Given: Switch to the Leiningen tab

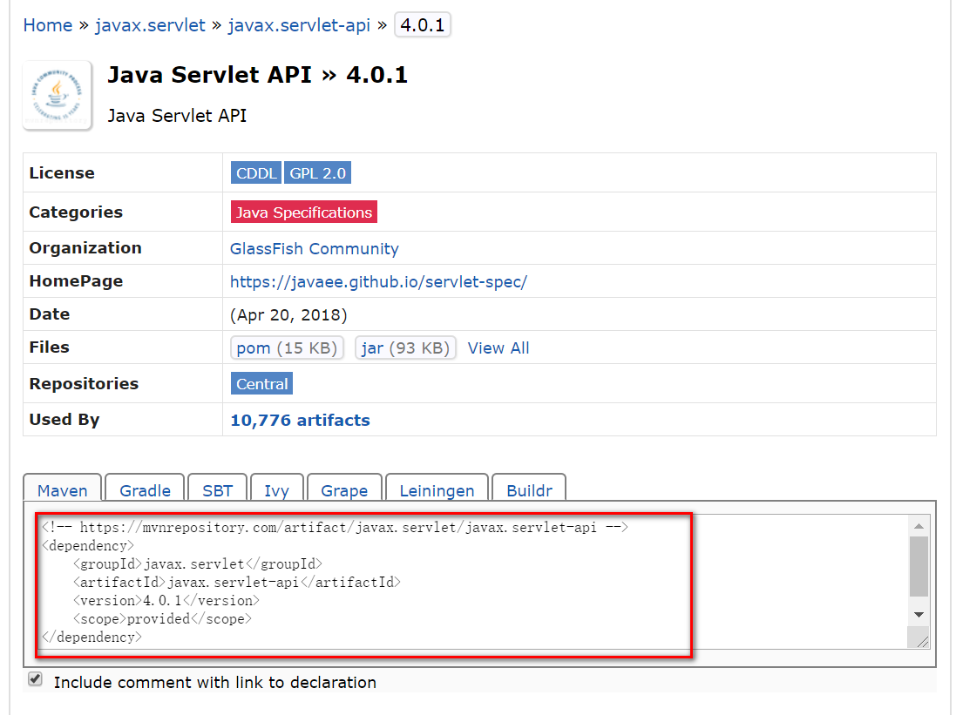Looking at the screenshot, I should point(437,489).
